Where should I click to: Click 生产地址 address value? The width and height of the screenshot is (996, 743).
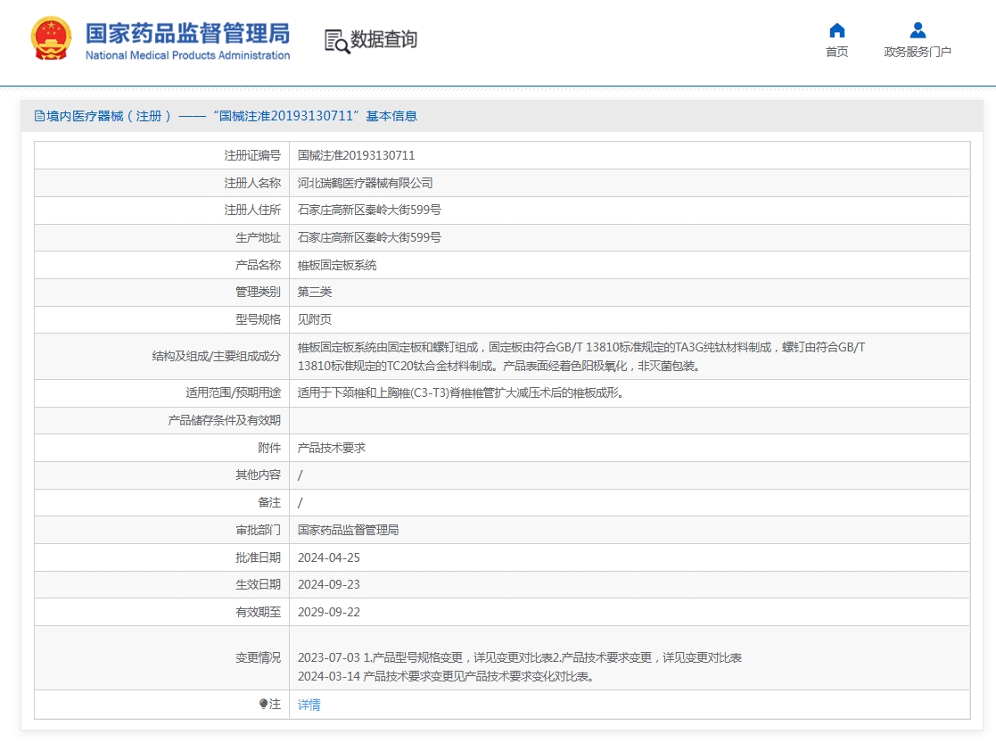point(369,237)
